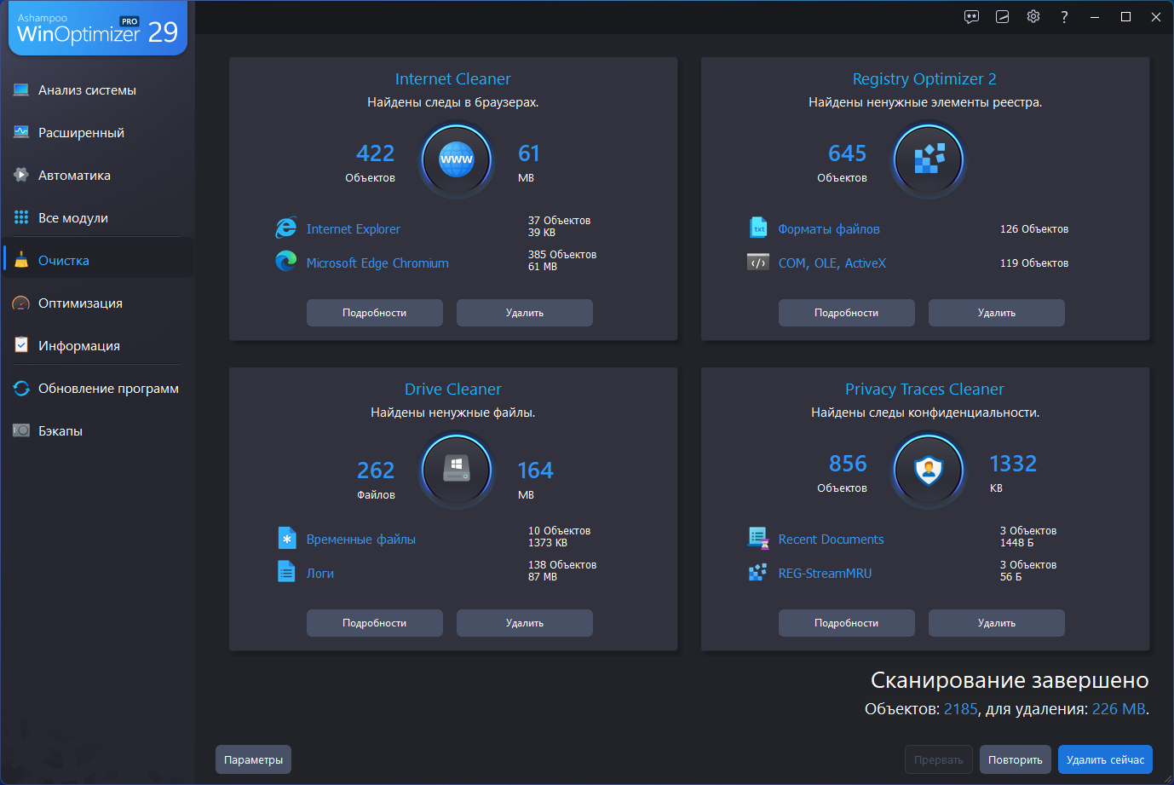Click the Удалить сейчас button

(x=1105, y=759)
